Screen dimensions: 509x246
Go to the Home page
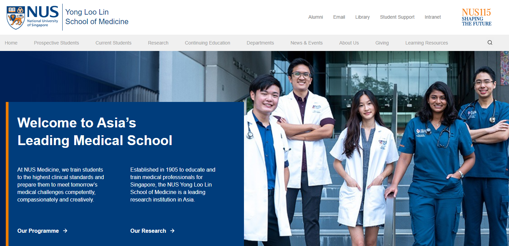11,42
